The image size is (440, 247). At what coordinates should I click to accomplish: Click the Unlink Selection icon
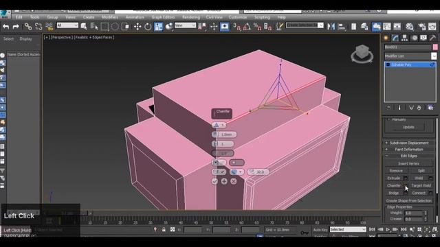coord(38,27)
